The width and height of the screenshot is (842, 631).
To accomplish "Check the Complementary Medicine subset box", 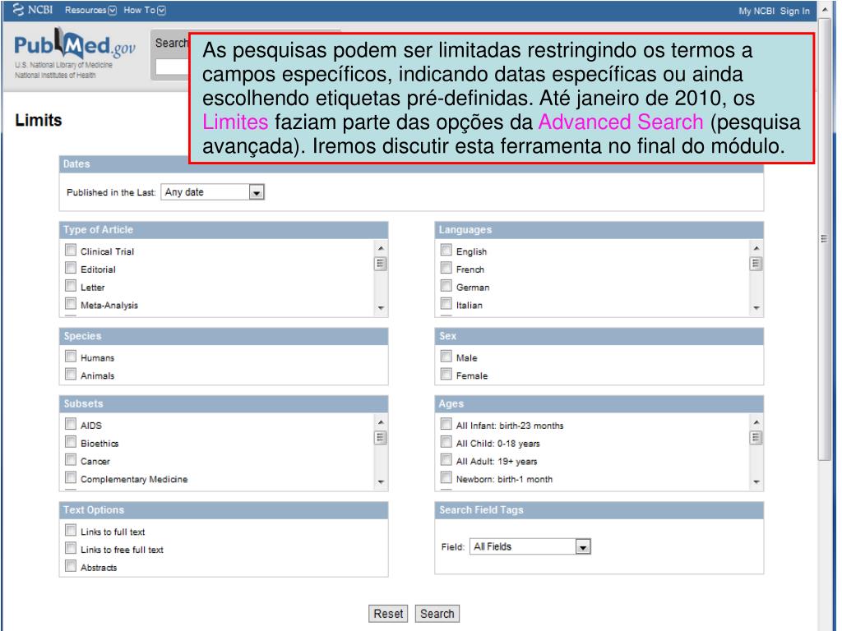I will point(71,477).
